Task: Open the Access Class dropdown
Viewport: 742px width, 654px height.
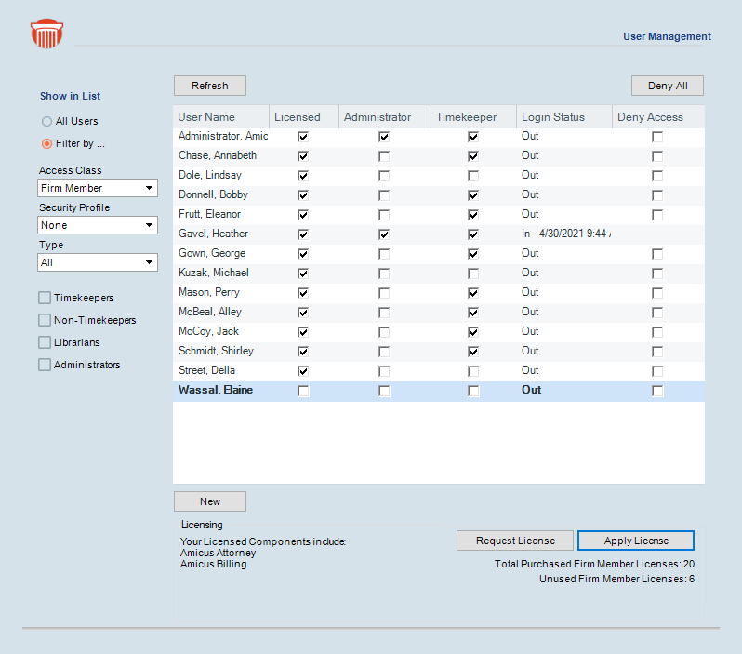Action: click(x=98, y=188)
